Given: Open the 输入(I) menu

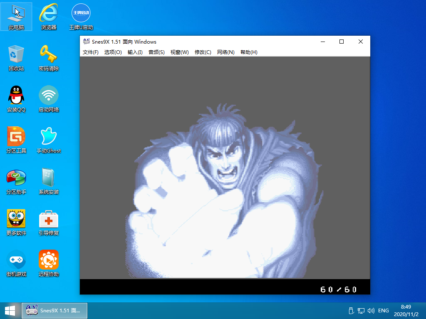Looking at the screenshot, I should point(135,52).
